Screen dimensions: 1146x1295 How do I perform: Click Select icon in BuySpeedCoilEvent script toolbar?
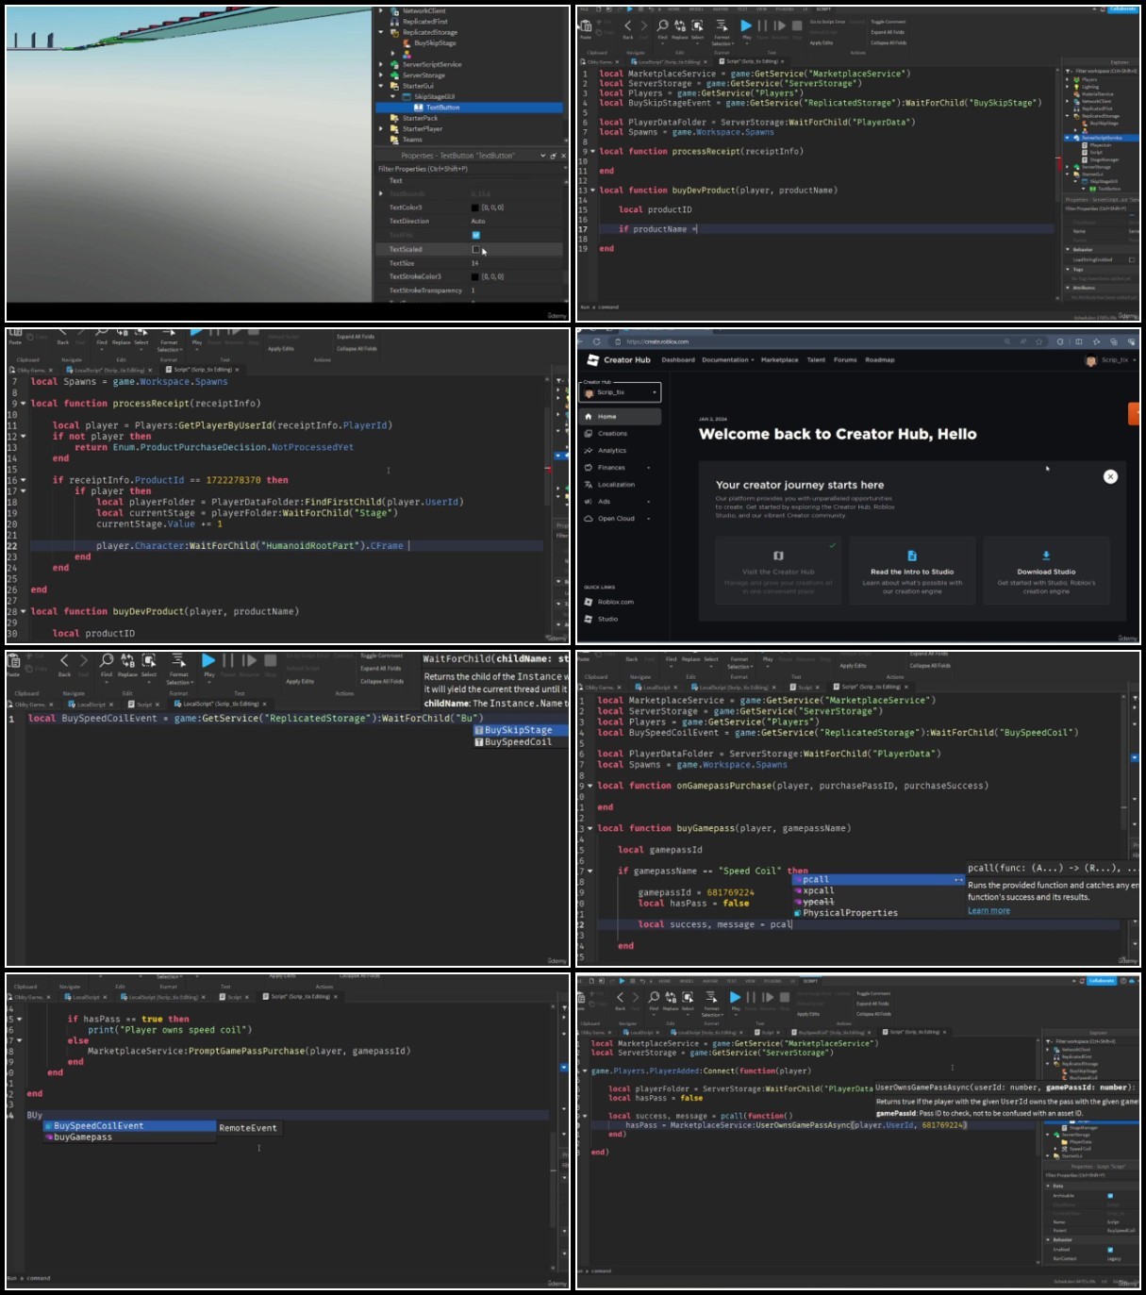point(149,660)
